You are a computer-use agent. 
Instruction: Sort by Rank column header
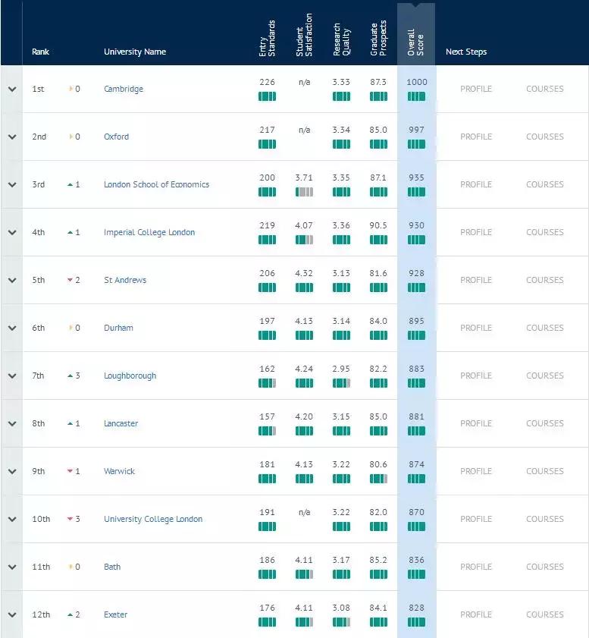(x=40, y=52)
